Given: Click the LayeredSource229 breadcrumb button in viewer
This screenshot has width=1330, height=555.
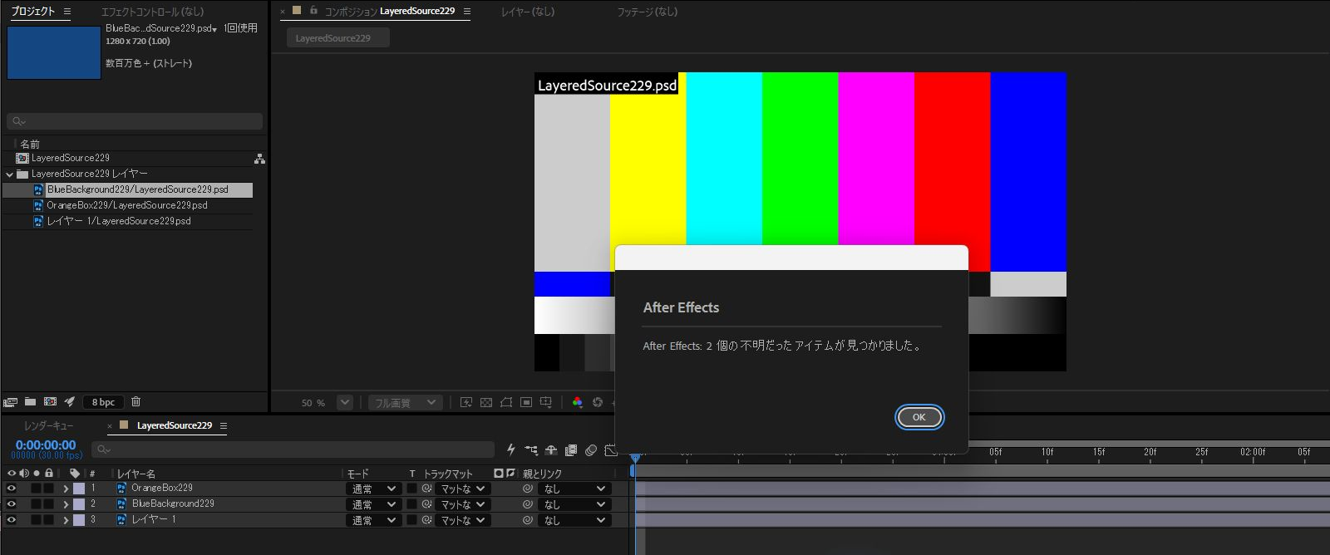Looking at the screenshot, I should pyautogui.click(x=337, y=38).
